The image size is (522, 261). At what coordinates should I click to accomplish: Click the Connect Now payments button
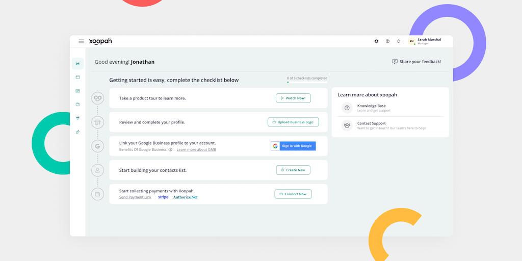click(293, 194)
